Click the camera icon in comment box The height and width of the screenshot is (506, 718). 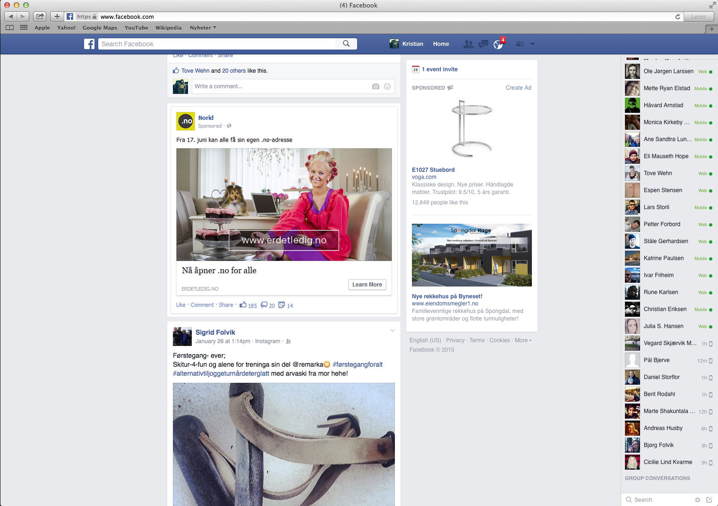tap(376, 86)
